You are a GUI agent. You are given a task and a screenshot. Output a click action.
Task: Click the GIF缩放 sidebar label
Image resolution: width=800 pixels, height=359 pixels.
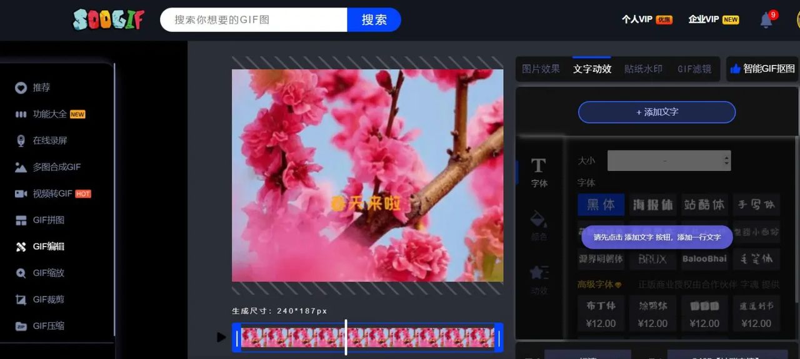49,273
